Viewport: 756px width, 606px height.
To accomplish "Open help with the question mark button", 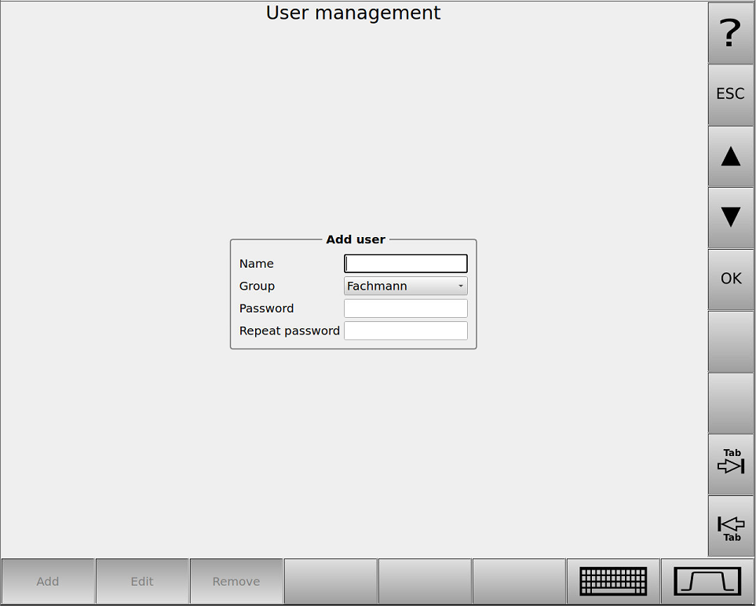I will 730,32.
